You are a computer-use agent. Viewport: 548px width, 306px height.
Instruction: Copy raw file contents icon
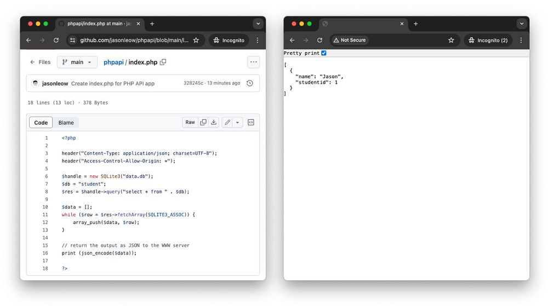coord(203,122)
